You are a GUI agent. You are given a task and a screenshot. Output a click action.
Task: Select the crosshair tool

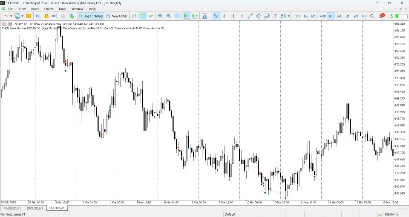tap(224, 16)
